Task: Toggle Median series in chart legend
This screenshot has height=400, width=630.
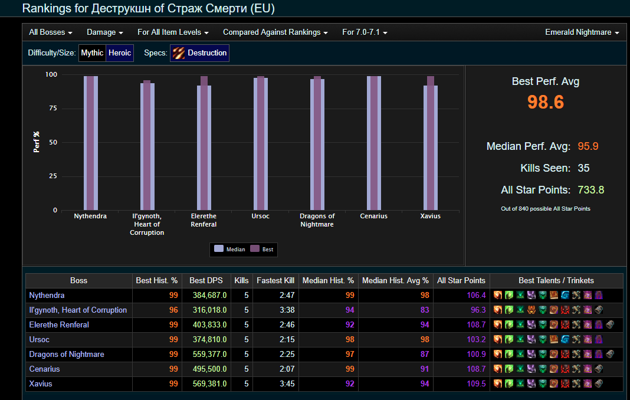Action: [x=230, y=249]
